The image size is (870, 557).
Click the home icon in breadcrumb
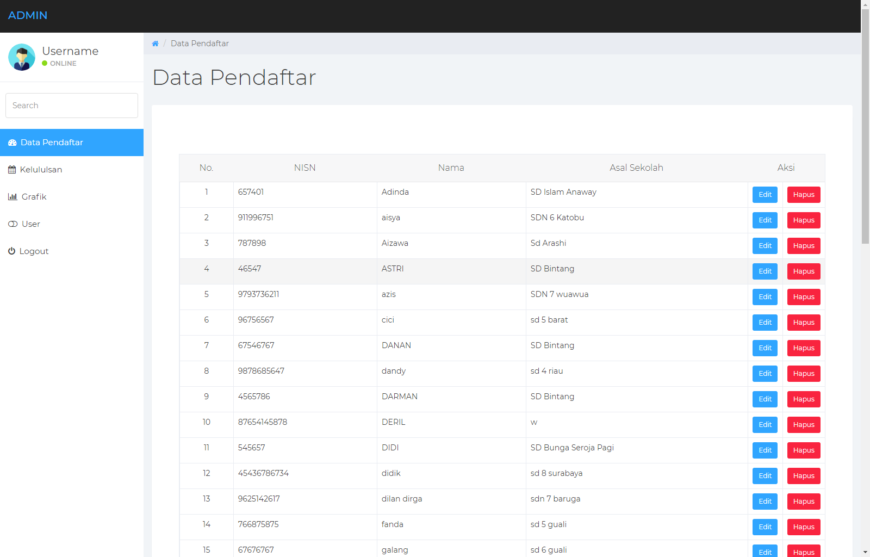click(155, 44)
